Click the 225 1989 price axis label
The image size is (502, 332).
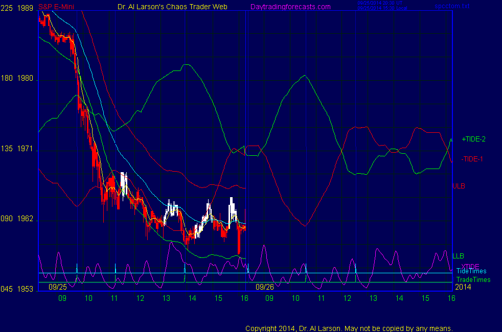pos(17,8)
